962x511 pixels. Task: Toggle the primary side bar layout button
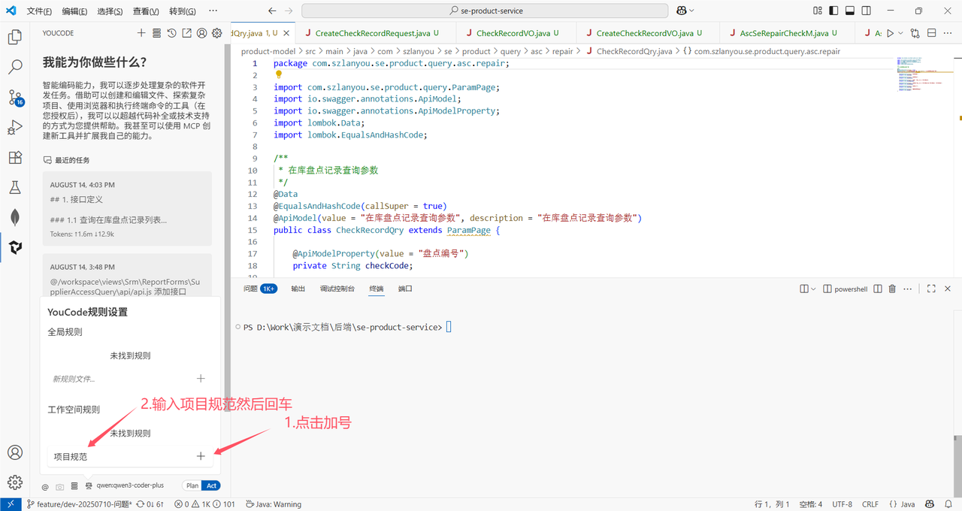click(833, 11)
